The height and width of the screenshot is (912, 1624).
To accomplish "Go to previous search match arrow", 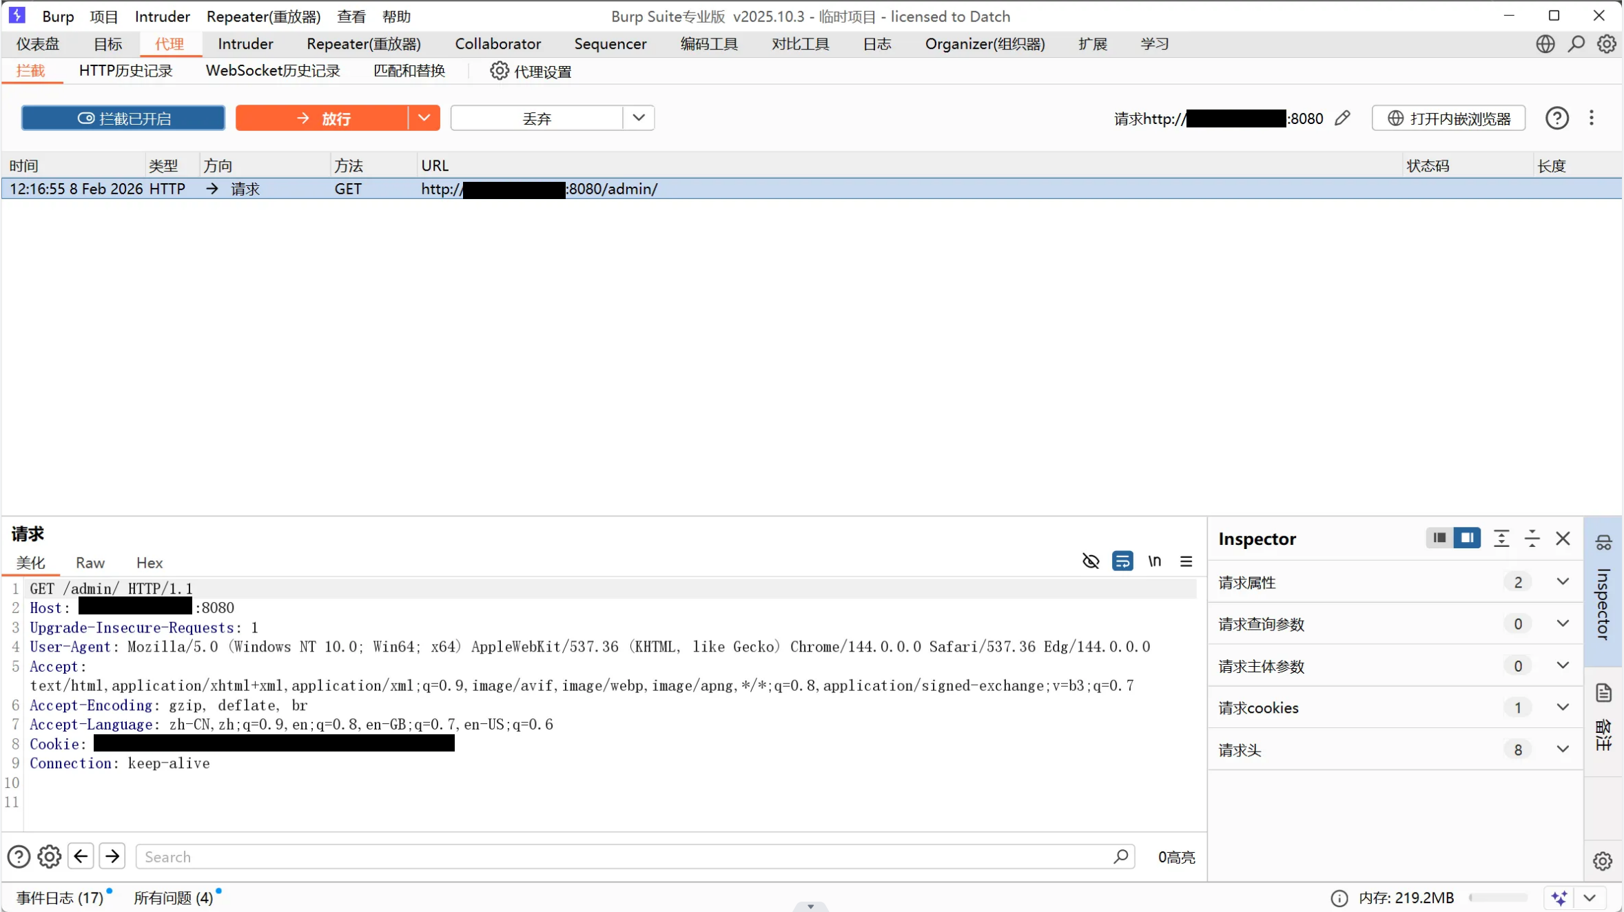I will coord(81,856).
